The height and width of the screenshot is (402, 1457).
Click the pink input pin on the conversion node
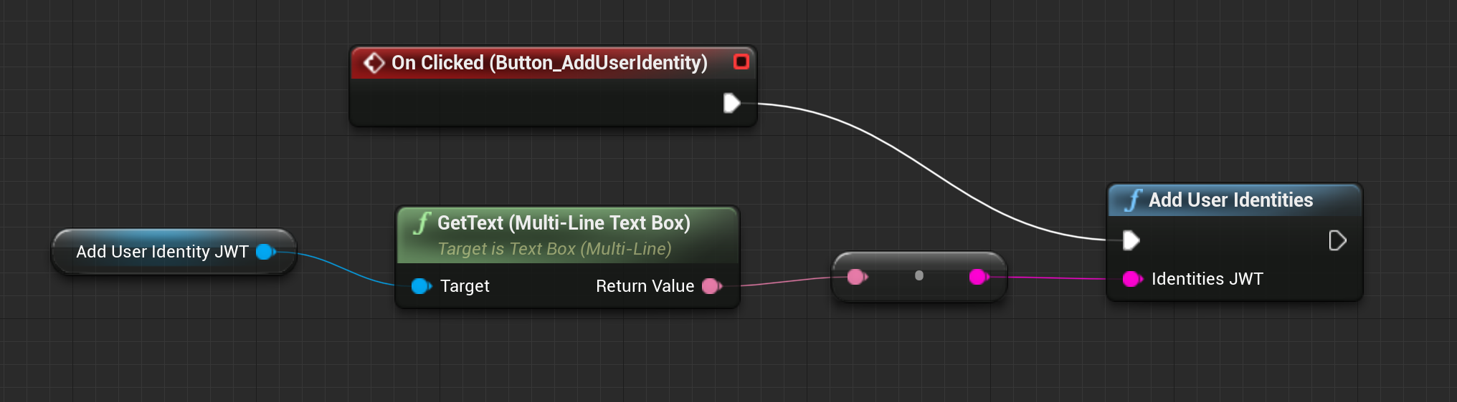click(856, 277)
